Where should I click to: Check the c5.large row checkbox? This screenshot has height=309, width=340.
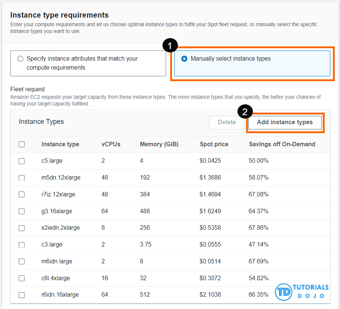point(22,161)
